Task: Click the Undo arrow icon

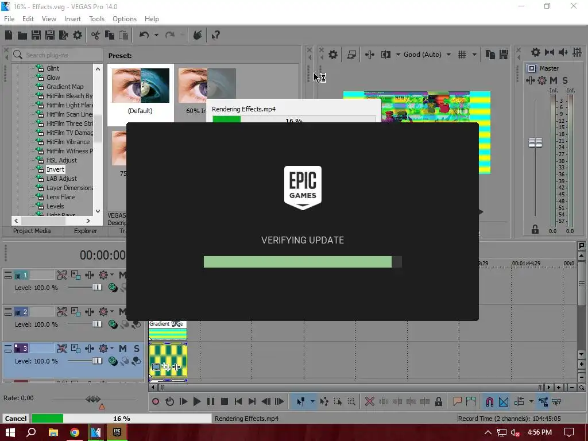Action: [x=144, y=35]
